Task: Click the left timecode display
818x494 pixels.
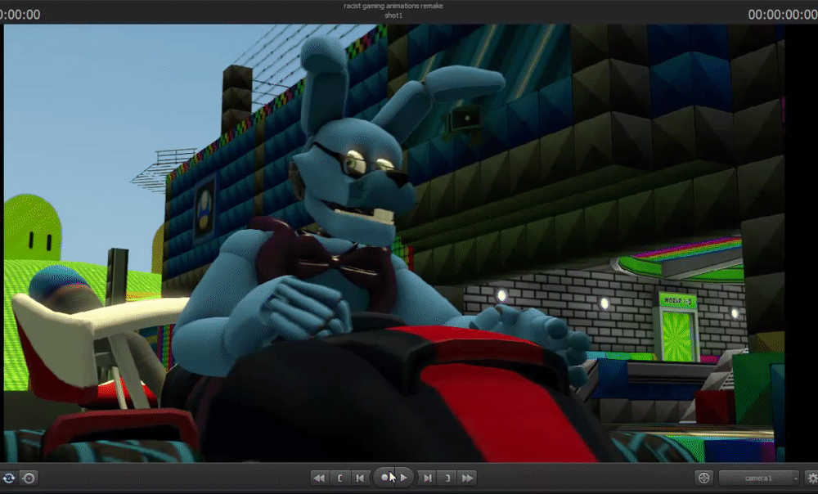Action: (20, 15)
